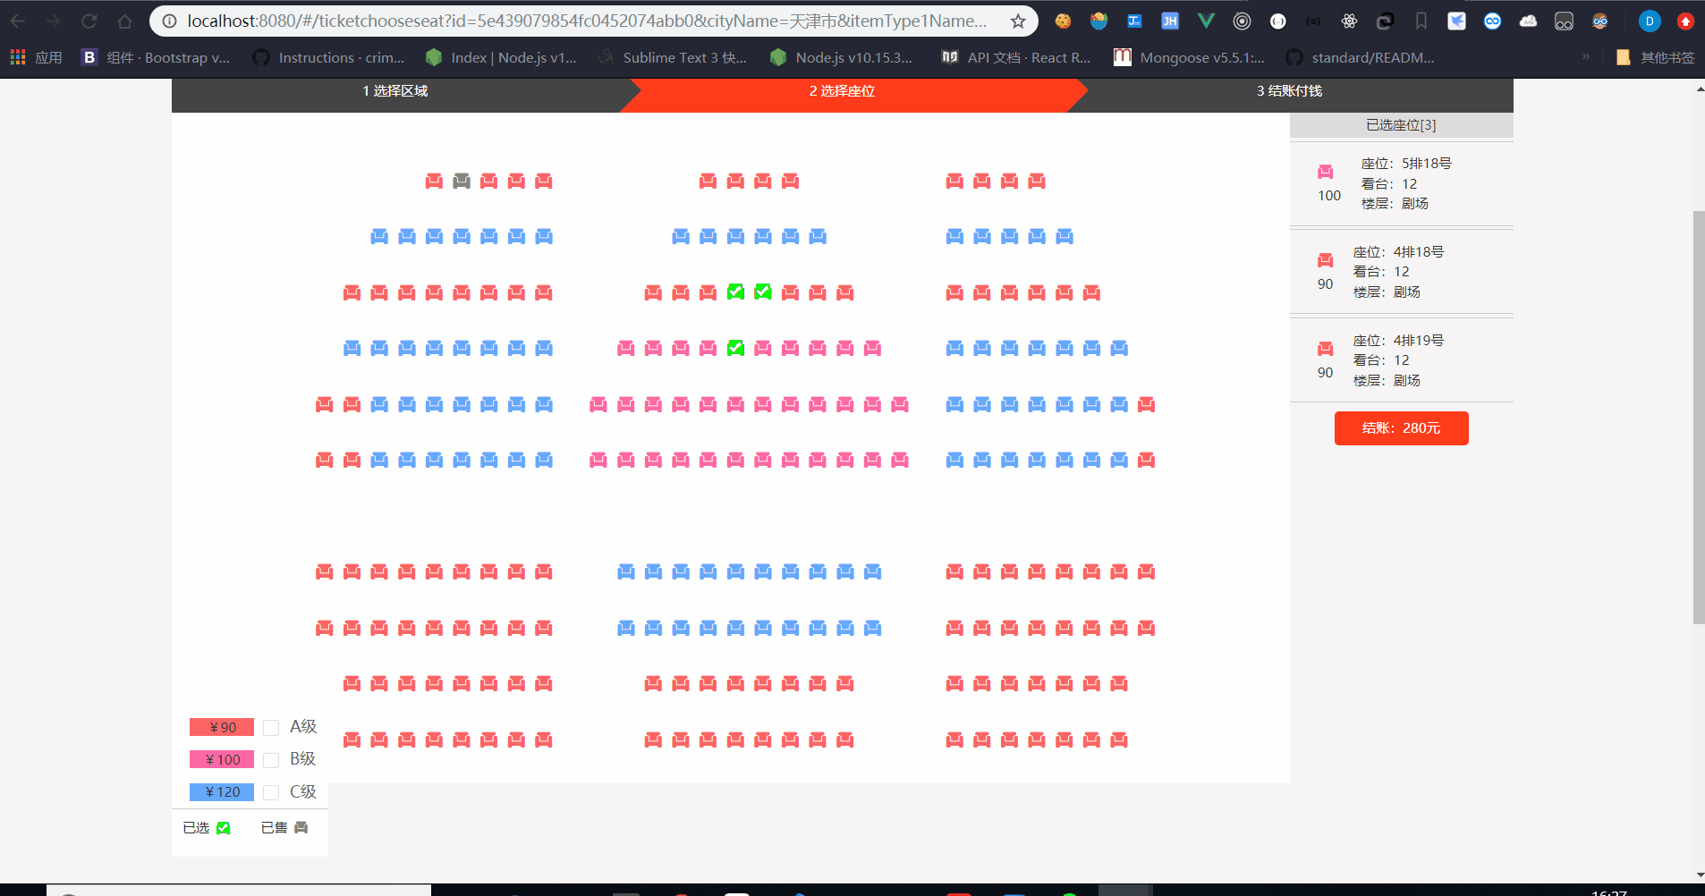Check the C级 checkbox
The image size is (1705, 896).
270,791
